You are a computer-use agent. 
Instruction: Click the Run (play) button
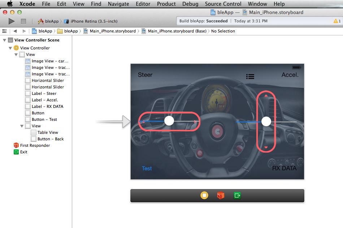click(x=12, y=21)
